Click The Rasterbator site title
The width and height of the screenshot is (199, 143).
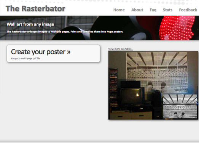[35, 9]
